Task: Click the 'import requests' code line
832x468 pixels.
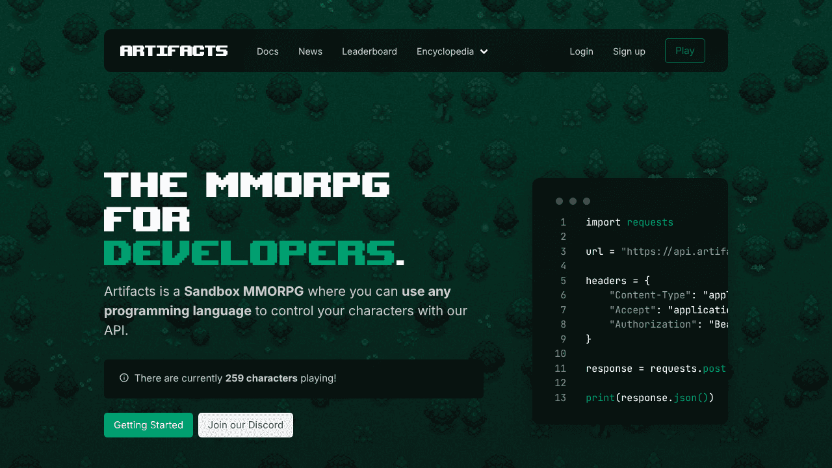Action: point(629,222)
